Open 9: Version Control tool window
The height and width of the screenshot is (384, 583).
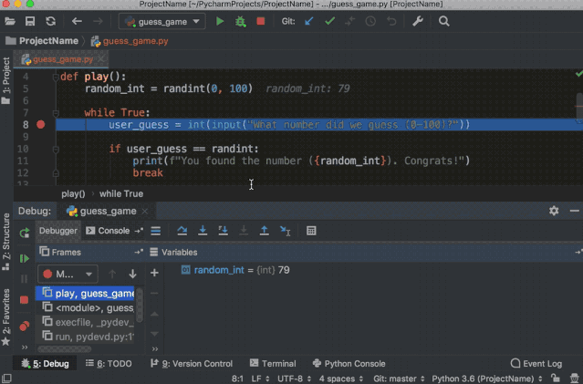(192, 364)
